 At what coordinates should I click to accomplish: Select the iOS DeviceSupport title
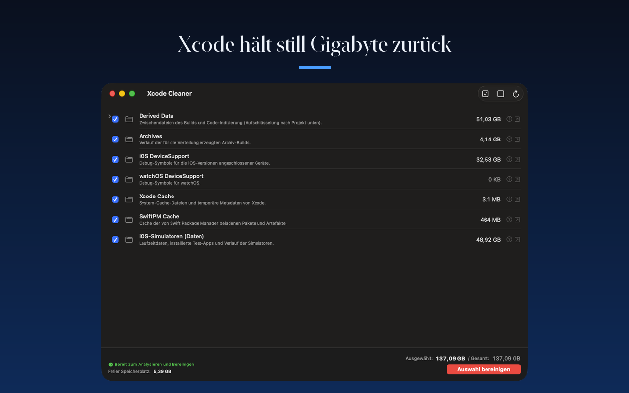tap(164, 156)
